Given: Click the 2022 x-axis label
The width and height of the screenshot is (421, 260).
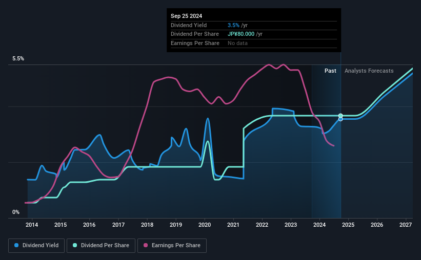Looking at the screenshot, I should pos(262,225).
